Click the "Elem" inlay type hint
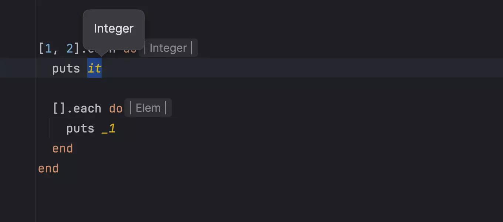This screenshot has width=503, height=222. coord(148,108)
